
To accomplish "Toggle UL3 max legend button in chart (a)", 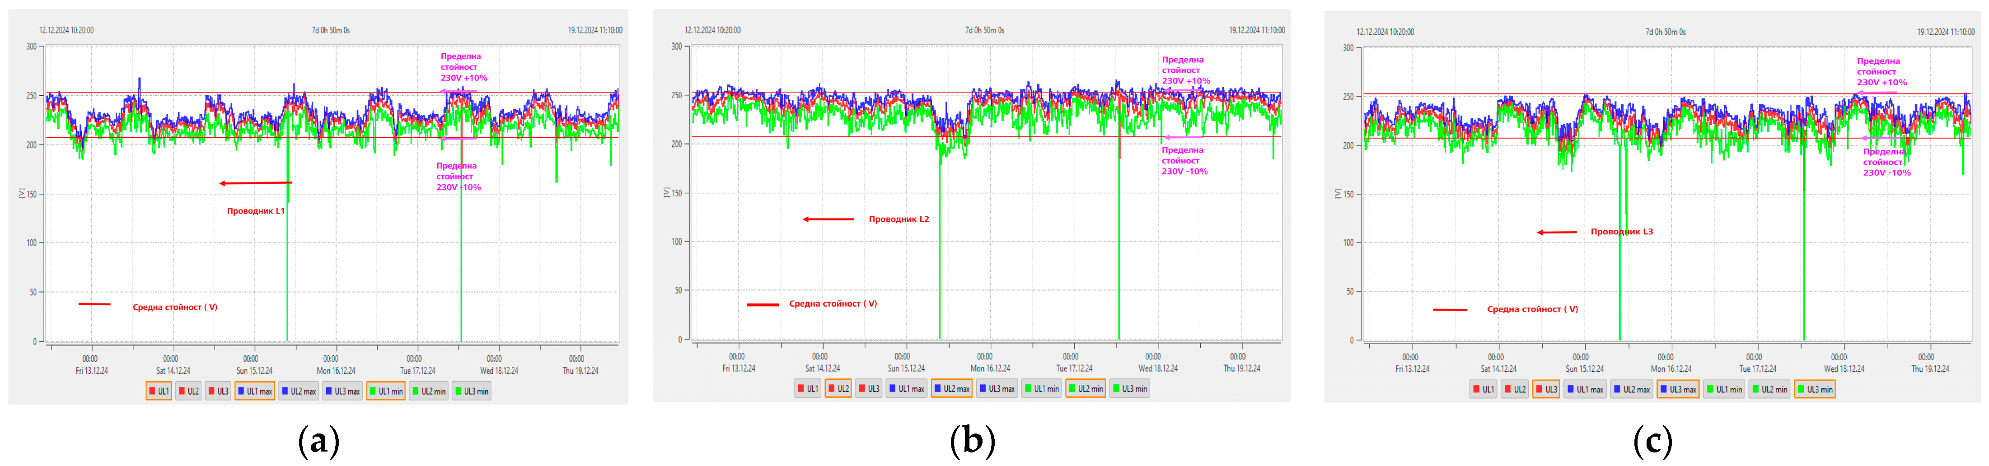I will click(343, 391).
